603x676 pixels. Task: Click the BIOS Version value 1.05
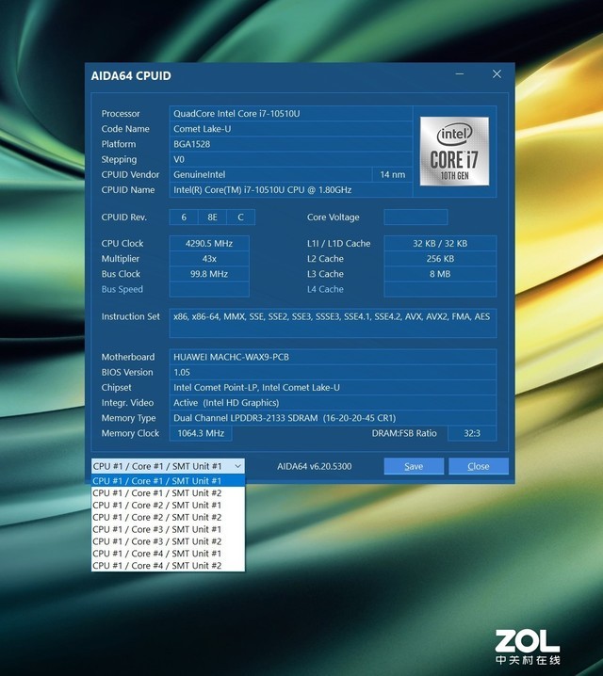coord(333,372)
